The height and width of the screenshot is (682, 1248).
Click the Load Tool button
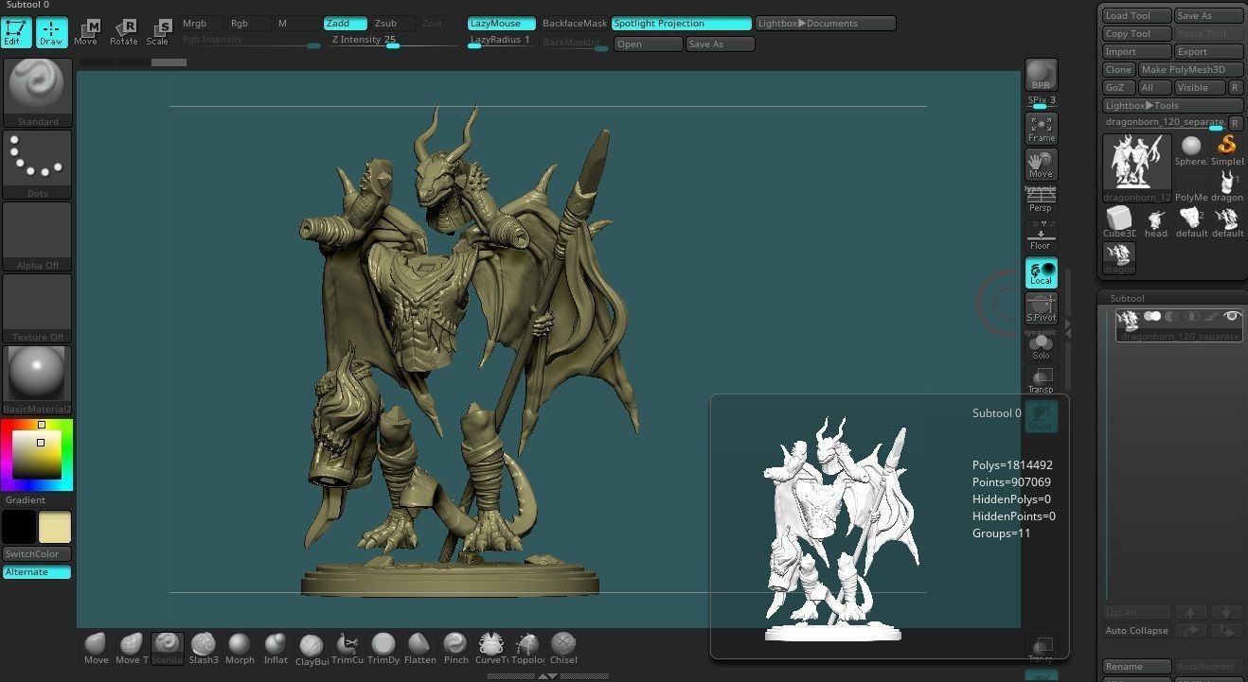(1136, 15)
